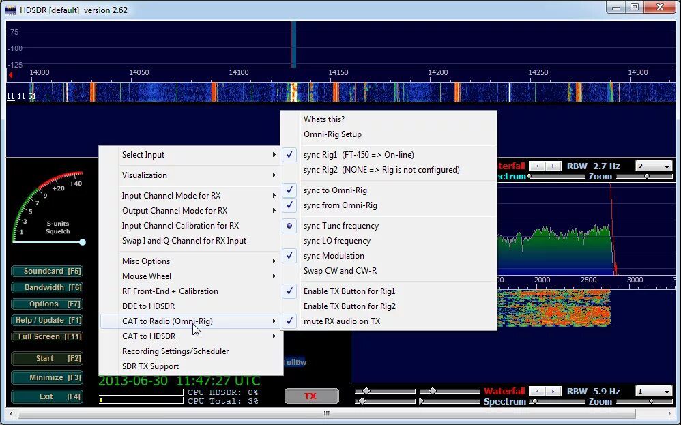The width and height of the screenshot is (681, 425).
Task: Click Whats this? in submenu
Action: pos(389,119)
